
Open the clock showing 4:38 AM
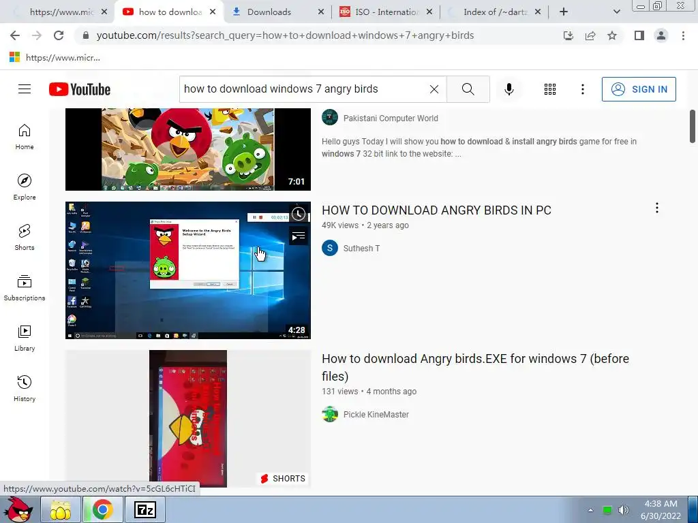(661, 509)
